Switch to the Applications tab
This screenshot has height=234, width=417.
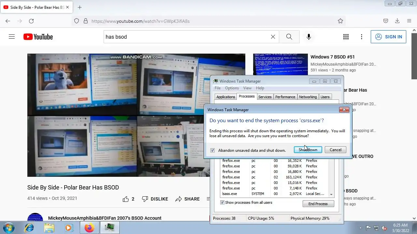coord(225,97)
